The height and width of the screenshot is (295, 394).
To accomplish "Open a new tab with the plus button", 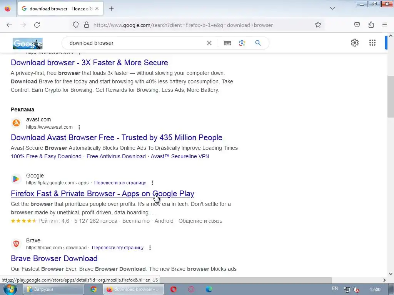I will [111, 9].
